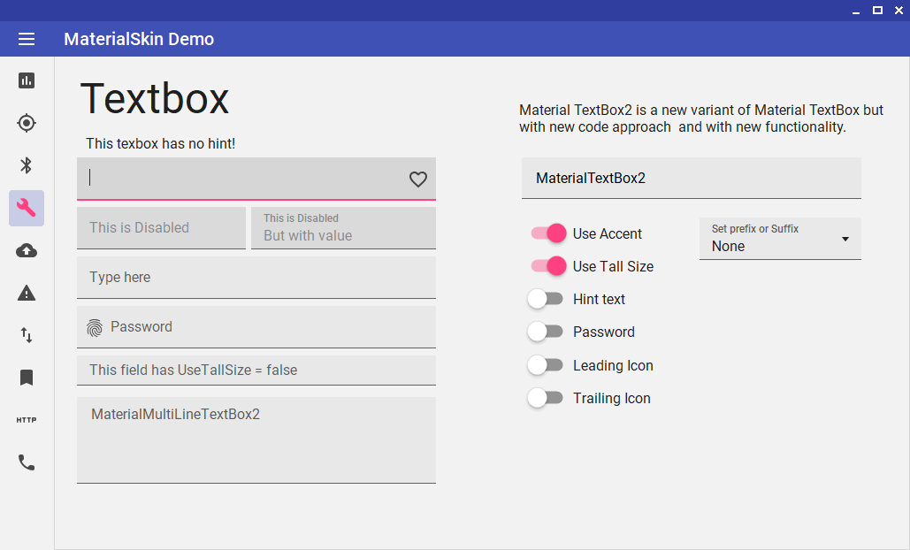Open the HTTP sidebar tab
This screenshot has height=550, width=910.
coord(27,420)
